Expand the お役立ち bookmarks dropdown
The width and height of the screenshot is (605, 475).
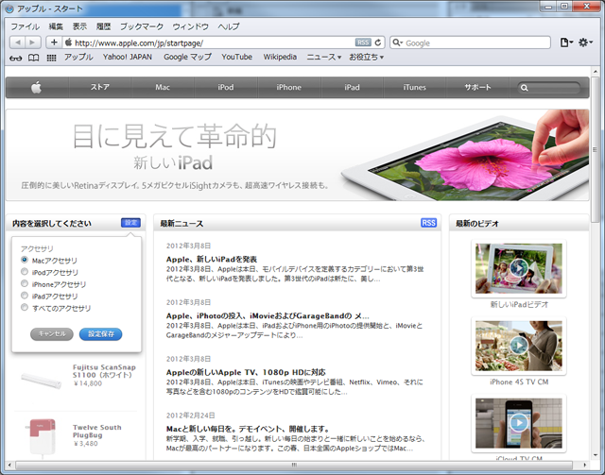(x=366, y=58)
